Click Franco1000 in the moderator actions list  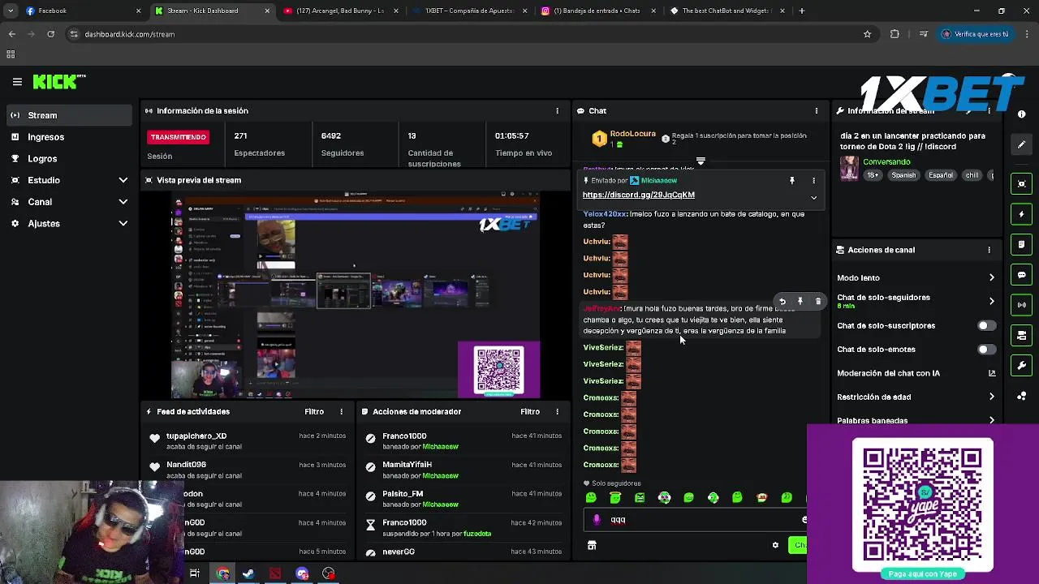pos(404,436)
